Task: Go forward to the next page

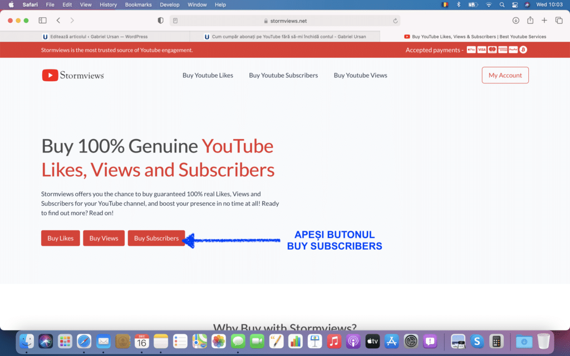Action: click(72, 21)
